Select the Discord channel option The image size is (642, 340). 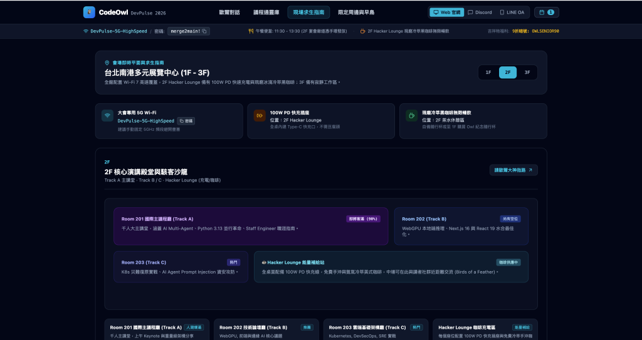click(480, 13)
